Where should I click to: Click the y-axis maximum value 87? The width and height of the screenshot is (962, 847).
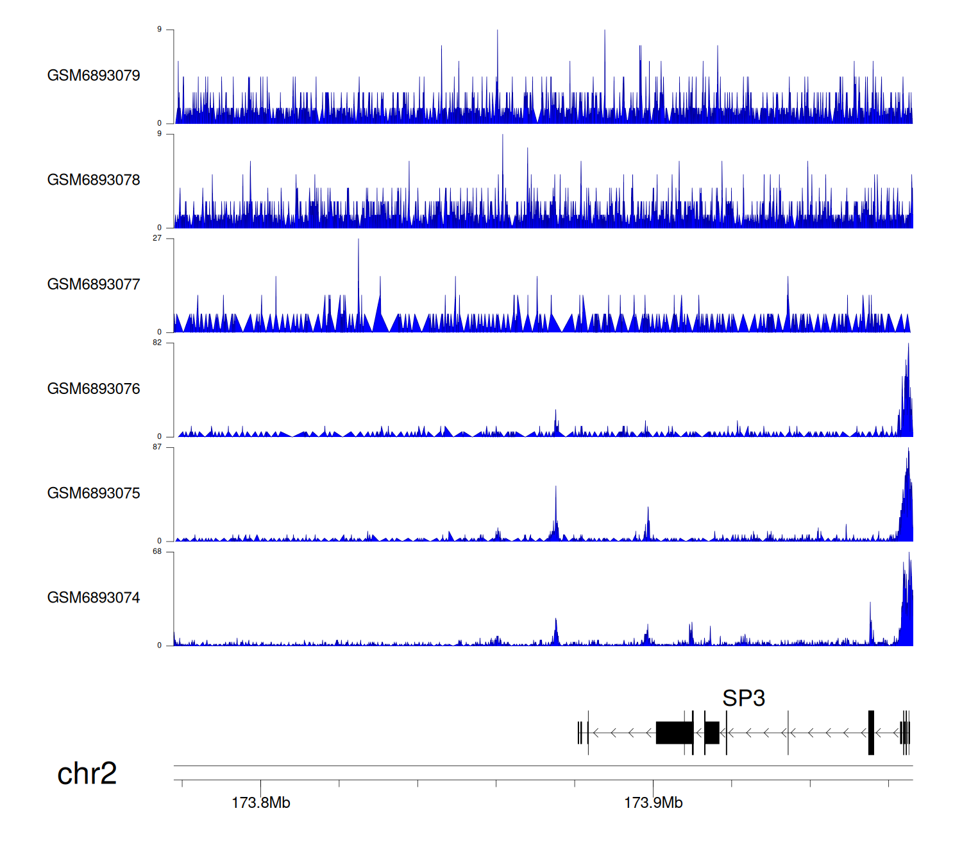click(x=157, y=447)
